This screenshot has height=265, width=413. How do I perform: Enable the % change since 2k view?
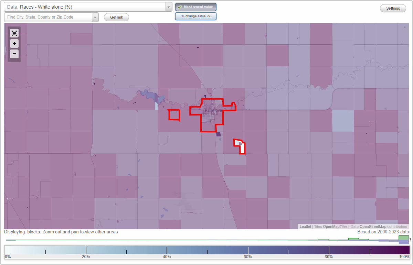[195, 16]
